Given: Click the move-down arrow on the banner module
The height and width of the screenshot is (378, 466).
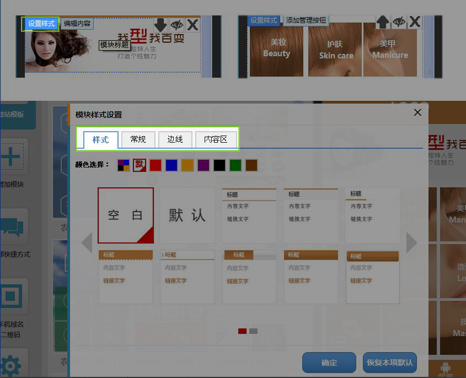Looking at the screenshot, I should point(160,24).
